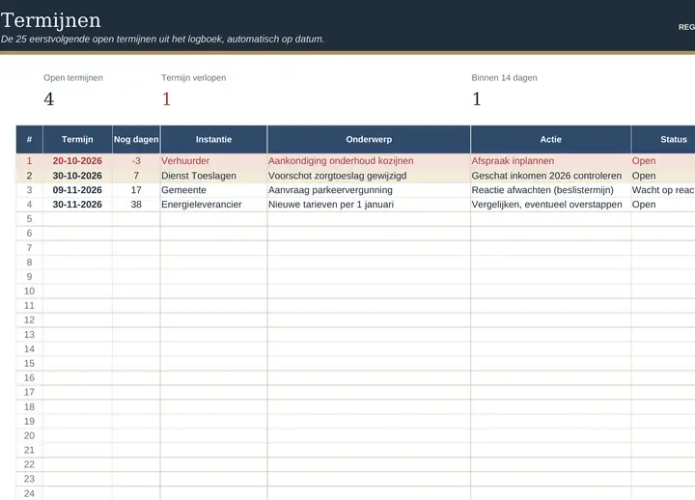The height and width of the screenshot is (500, 695).
Task: Click the Termijn verlopen label
Action: tap(194, 77)
